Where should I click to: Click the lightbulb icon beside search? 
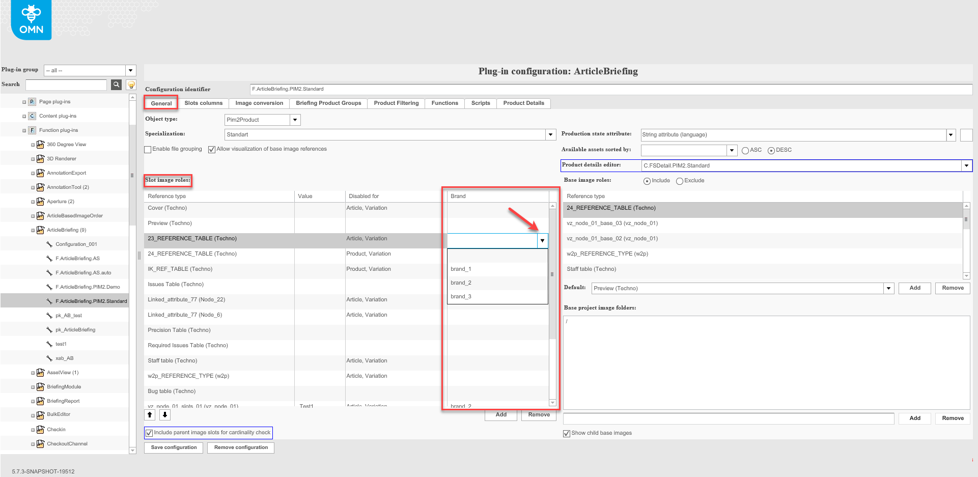(x=131, y=85)
